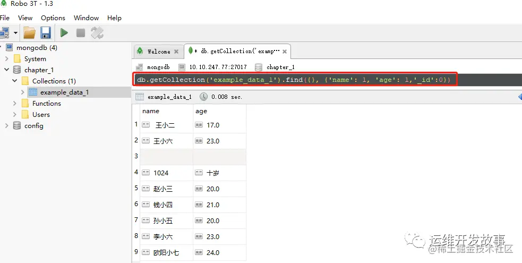Click the chapter_1 label in query header
Viewport: 522px width, 263px height.
280,67
